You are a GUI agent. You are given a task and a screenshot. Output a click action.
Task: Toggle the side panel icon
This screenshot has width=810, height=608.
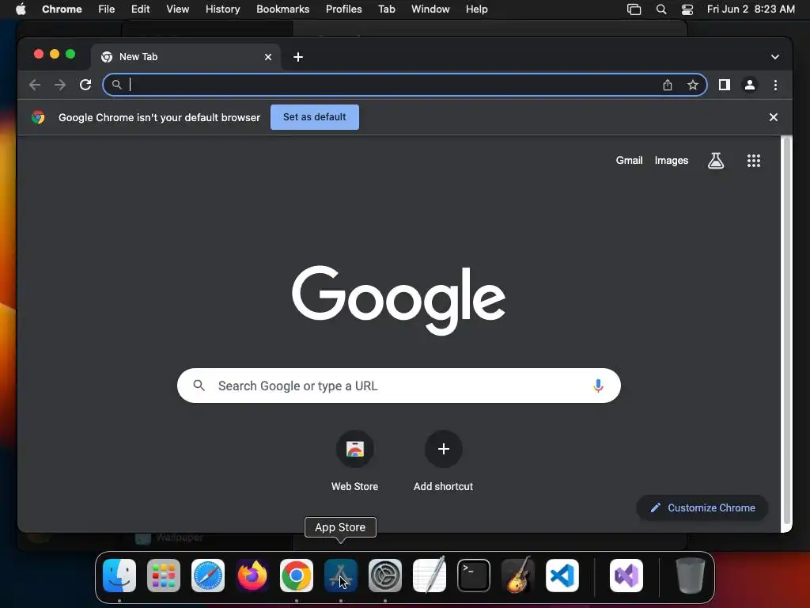pos(725,85)
